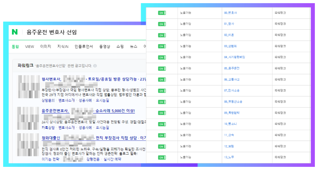Disable the 12_보험 campaign switch

[x=162, y=147]
